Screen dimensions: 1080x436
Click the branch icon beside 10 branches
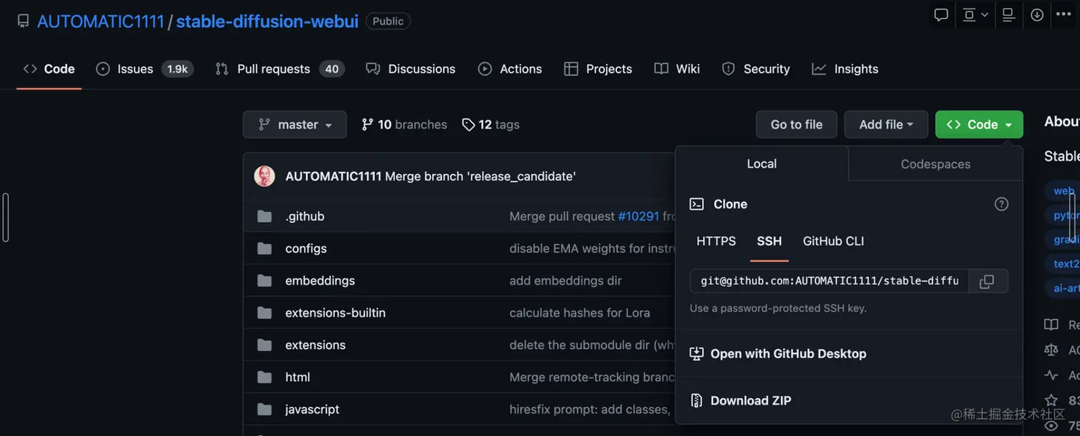pyautogui.click(x=368, y=125)
